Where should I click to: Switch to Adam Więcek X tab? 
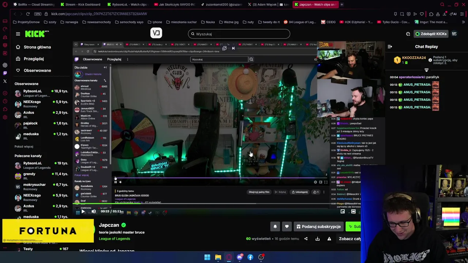pyautogui.click(x=268, y=4)
